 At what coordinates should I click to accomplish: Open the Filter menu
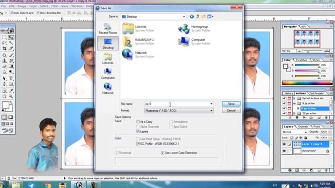(x=54, y=6)
